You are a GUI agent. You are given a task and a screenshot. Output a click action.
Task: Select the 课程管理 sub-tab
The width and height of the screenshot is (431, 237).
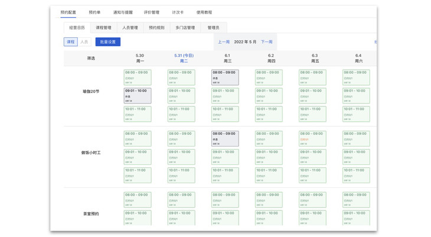pyautogui.click(x=104, y=28)
